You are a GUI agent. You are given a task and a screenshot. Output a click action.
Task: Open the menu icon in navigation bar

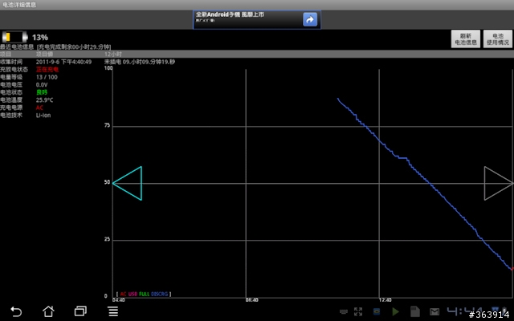pyautogui.click(x=113, y=311)
